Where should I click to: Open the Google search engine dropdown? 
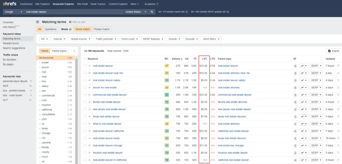tap(13, 12)
